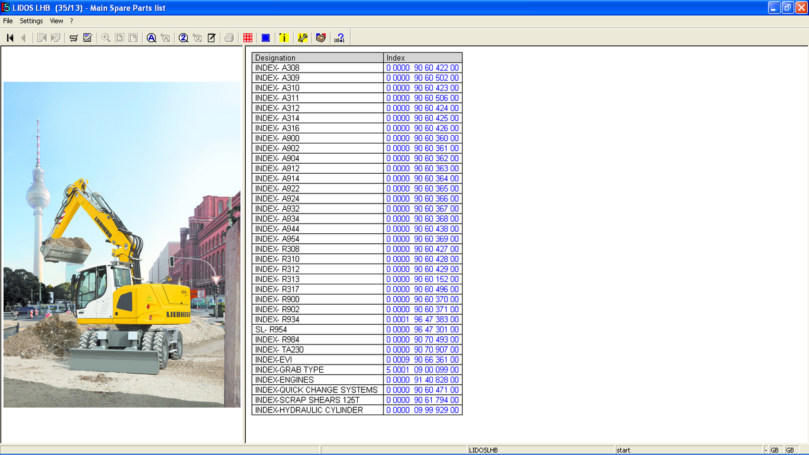Select the SL- R954 designation cell
The width and height of the screenshot is (809, 455).
coord(317,329)
